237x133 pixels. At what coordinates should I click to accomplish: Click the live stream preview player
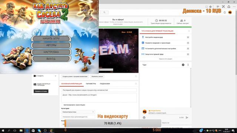point(118,51)
